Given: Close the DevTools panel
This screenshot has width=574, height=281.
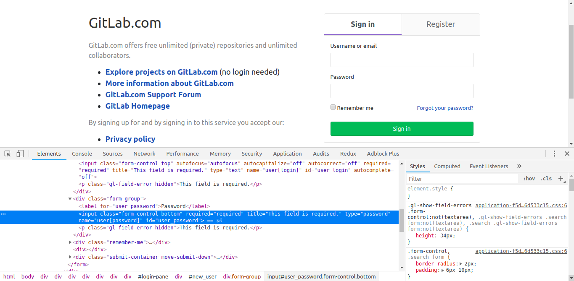Looking at the screenshot, I should pyautogui.click(x=567, y=154).
